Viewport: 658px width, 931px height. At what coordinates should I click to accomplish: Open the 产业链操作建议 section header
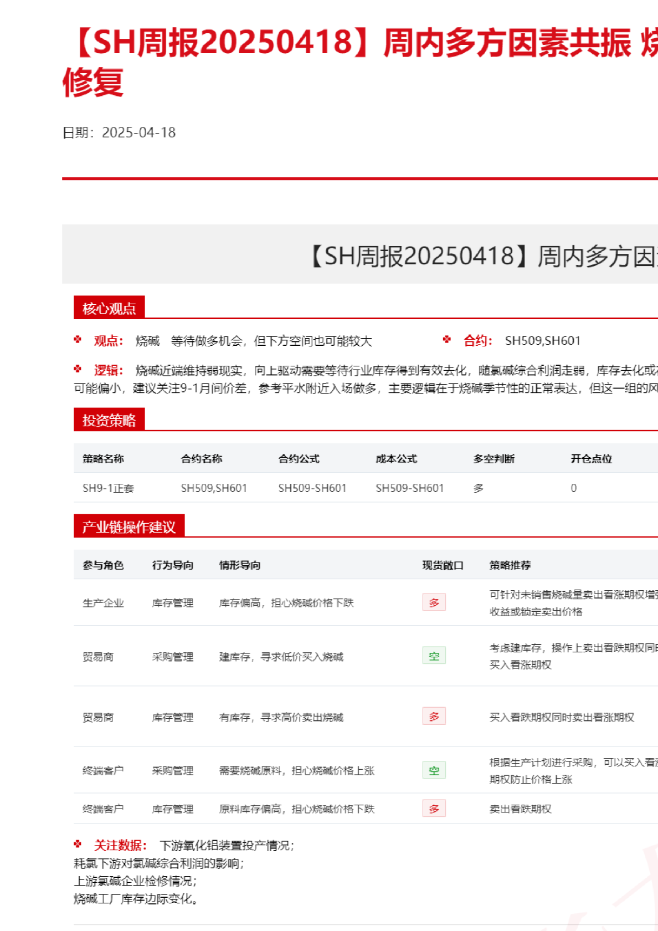129,526
